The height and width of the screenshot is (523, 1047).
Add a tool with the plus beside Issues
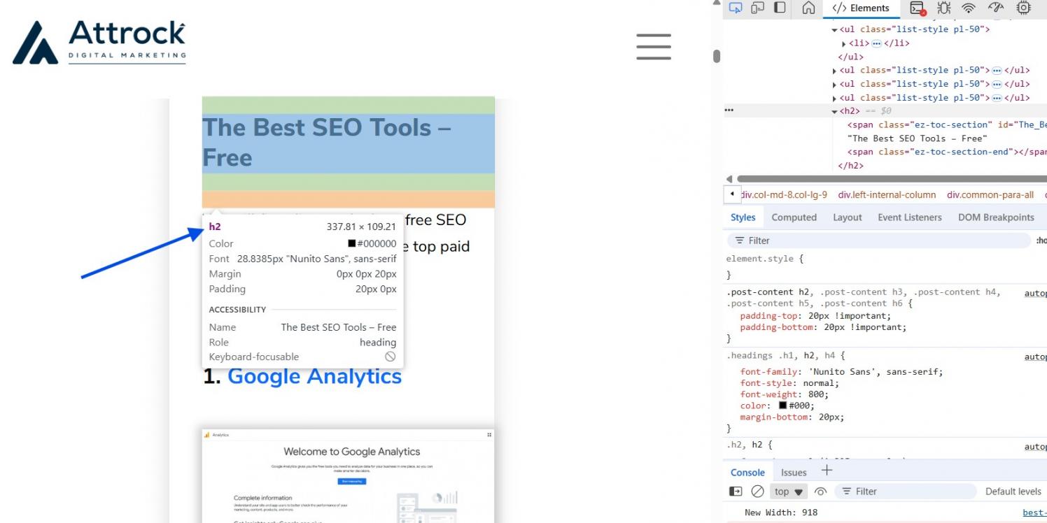tap(827, 471)
